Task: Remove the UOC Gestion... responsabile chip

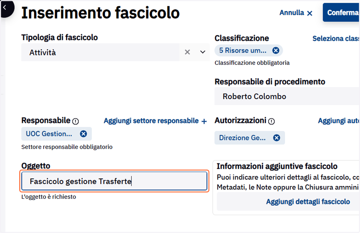Action: point(83,134)
